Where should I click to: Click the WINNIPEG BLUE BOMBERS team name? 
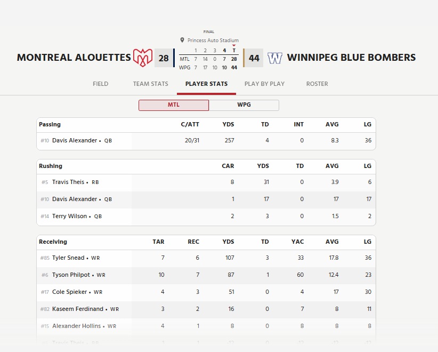[x=351, y=58]
